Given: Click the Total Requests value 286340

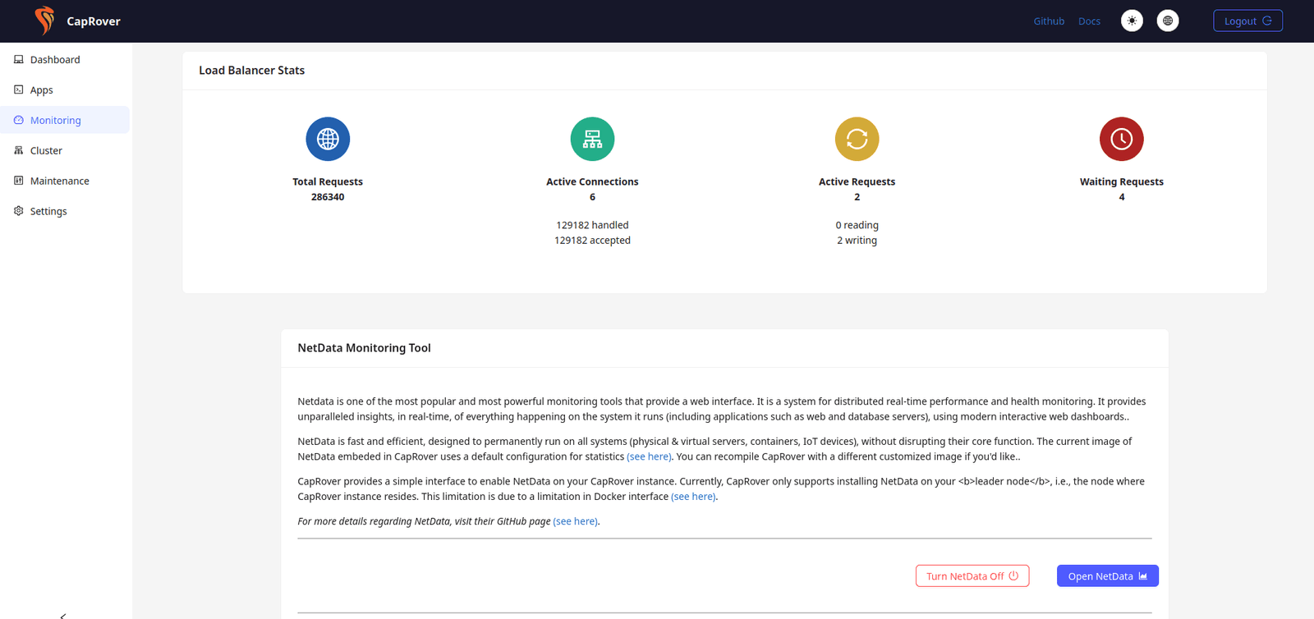Looking at the screenshot, I should pyautogui.click(x=328, y=197).
